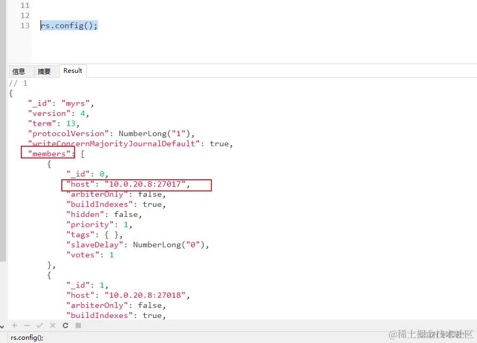Select host value "10.0.20.8:27018"

pos(145,295)
